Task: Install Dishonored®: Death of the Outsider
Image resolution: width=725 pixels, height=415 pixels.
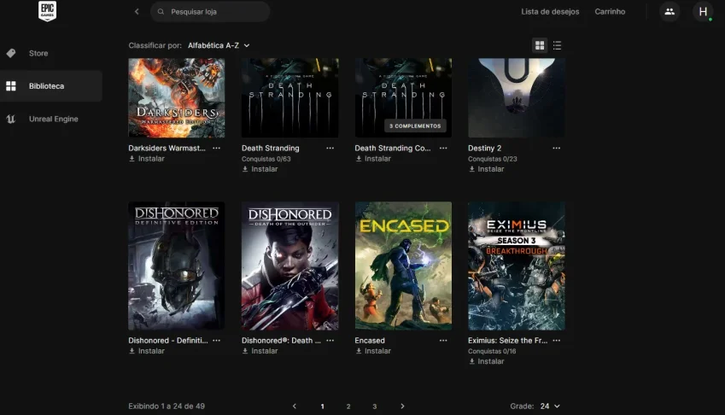Action: (x=260, y=351)
